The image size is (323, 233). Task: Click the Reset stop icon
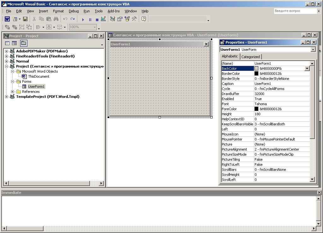click(x=97, y=20)
